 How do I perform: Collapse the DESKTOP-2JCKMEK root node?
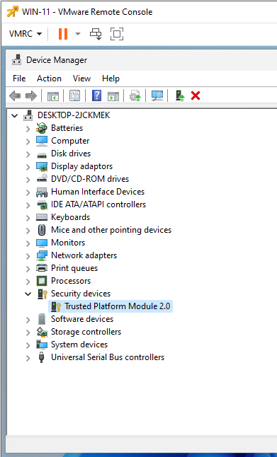pyautogui.click(x=15, y=116)
